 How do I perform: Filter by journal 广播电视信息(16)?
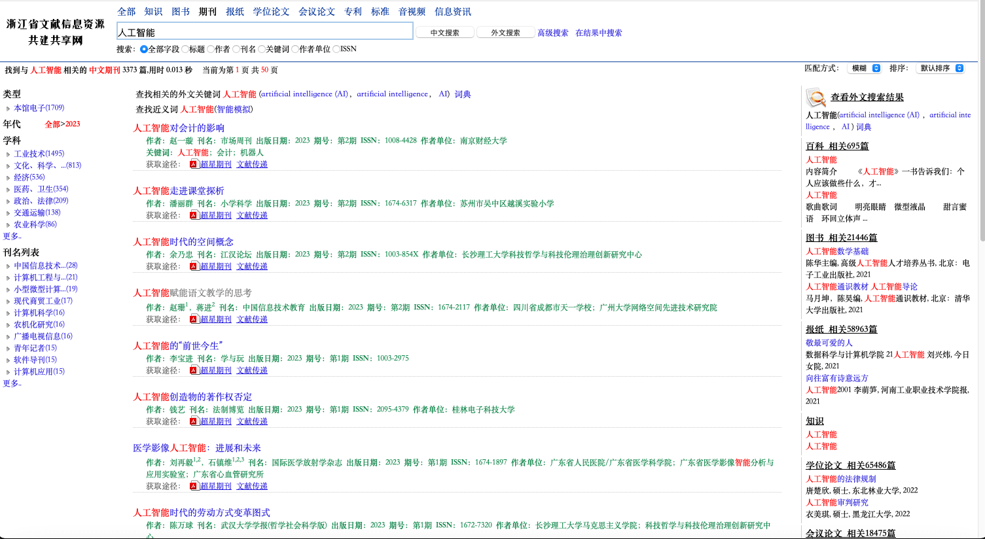(43, 336)
